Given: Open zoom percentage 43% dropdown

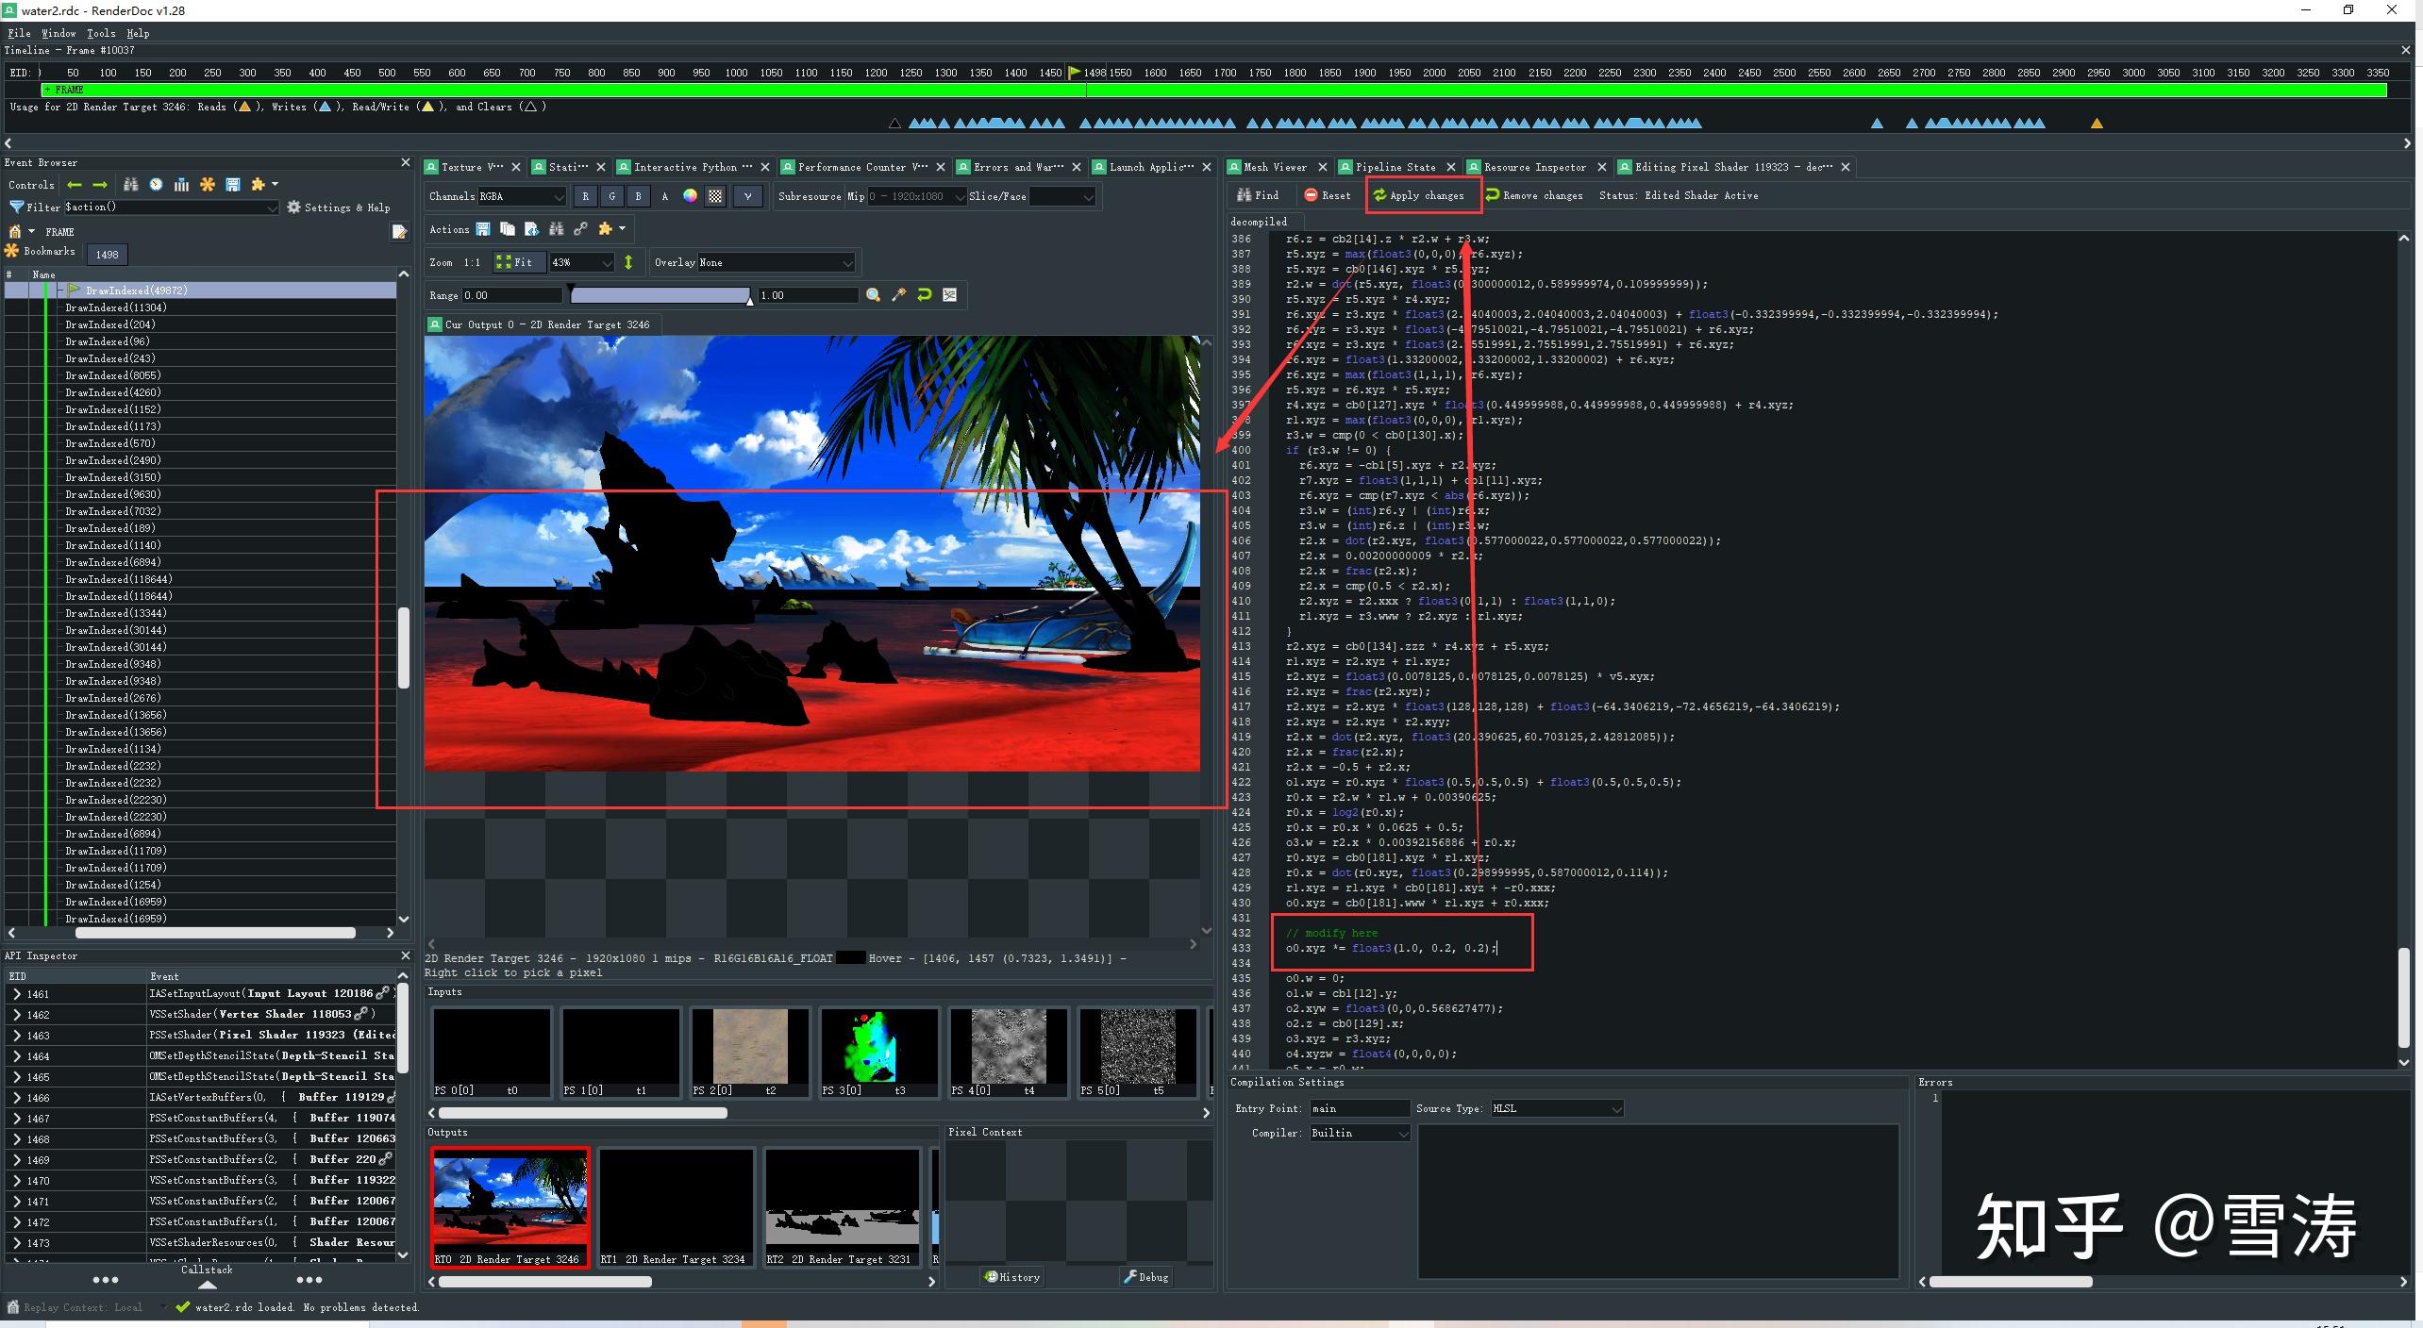Looking at the screenshot, I should tap(581, 262).
